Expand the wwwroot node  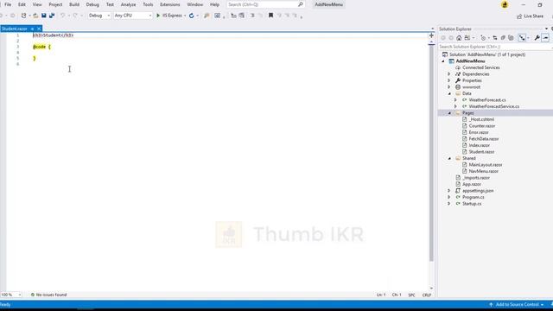pos(449,86)
